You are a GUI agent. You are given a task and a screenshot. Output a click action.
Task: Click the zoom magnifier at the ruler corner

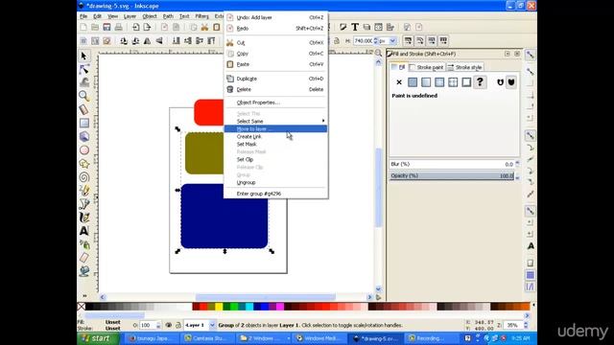[x=378, y=53]
